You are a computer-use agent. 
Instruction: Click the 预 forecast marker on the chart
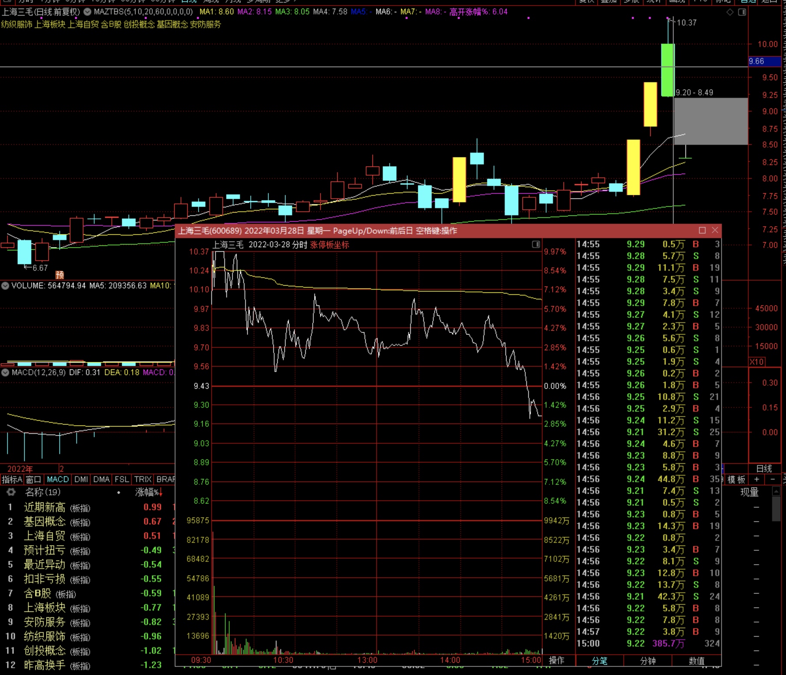tap(60, 274)
